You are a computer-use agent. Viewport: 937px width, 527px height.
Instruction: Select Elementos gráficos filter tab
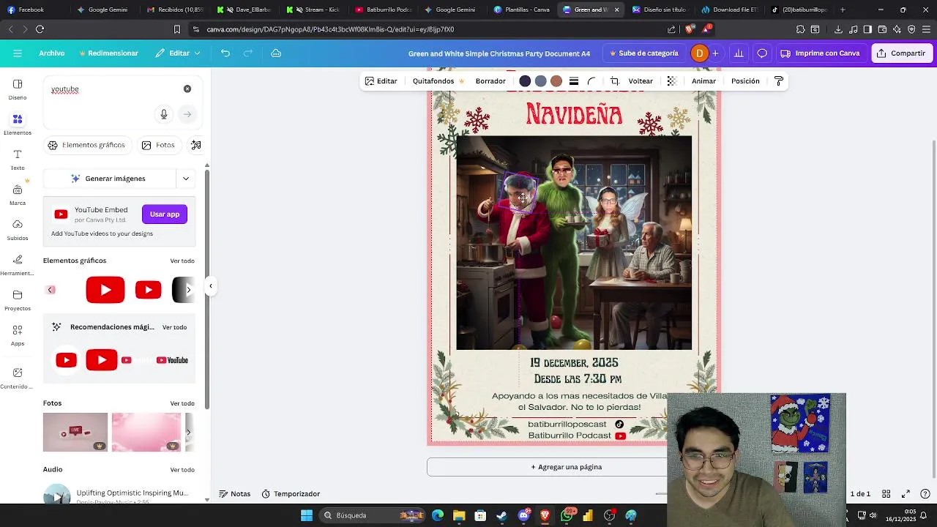point(86,145)
